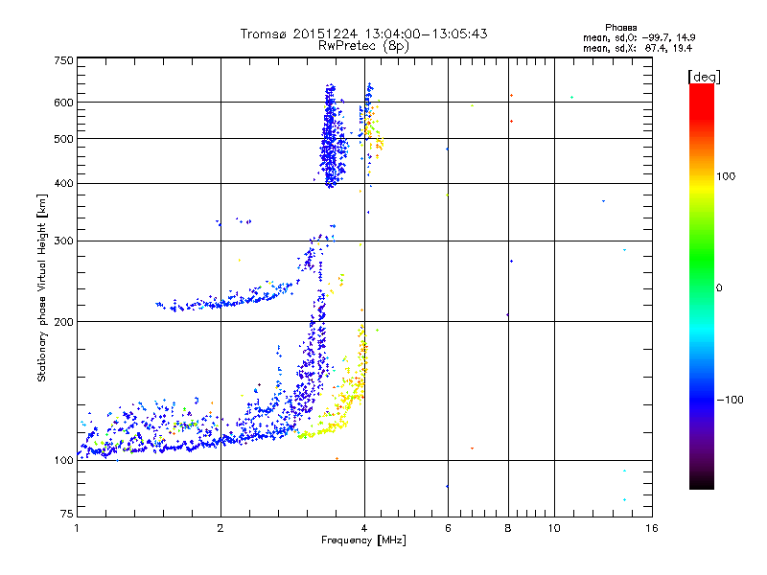Click the x-axis tick label "10"
767x575 pixels.
(x=554, y=528)
